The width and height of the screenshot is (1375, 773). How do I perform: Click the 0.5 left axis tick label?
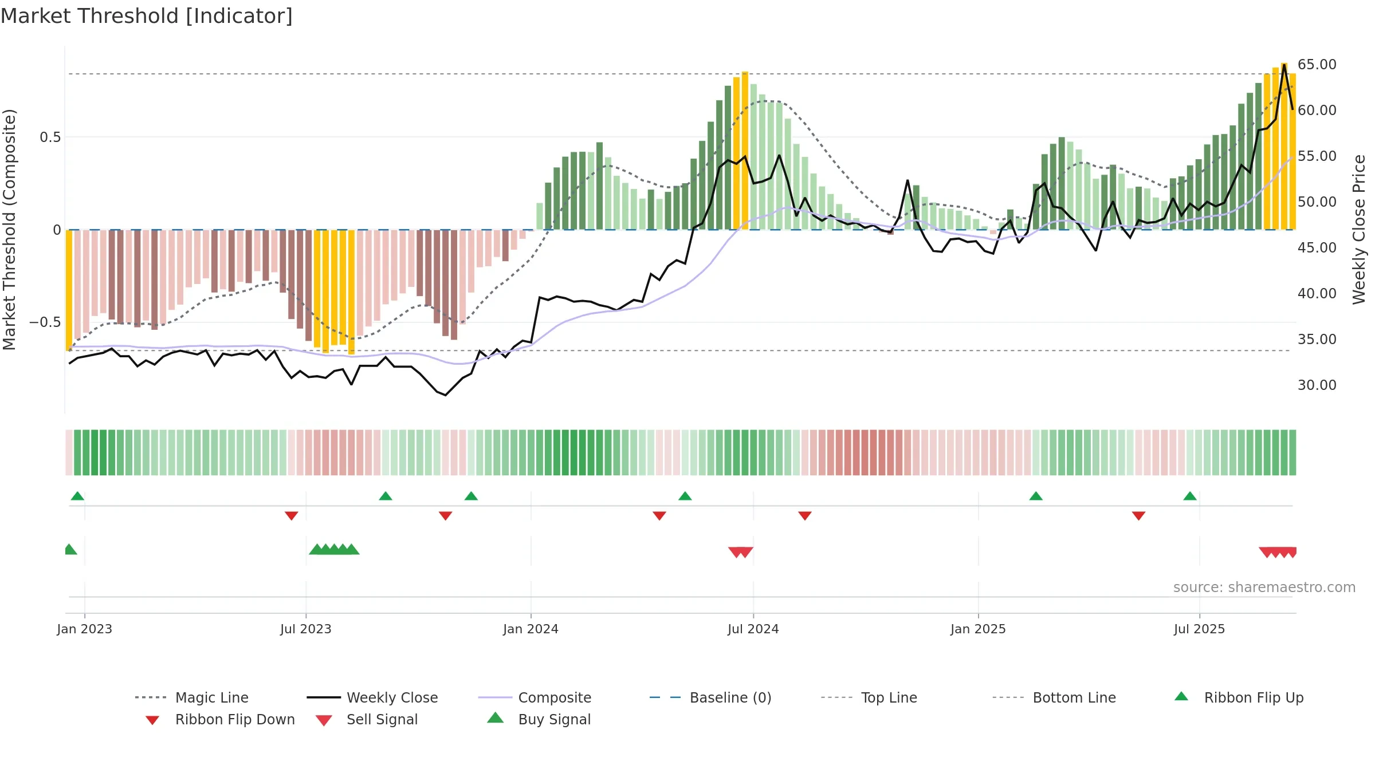pos(50,137)
